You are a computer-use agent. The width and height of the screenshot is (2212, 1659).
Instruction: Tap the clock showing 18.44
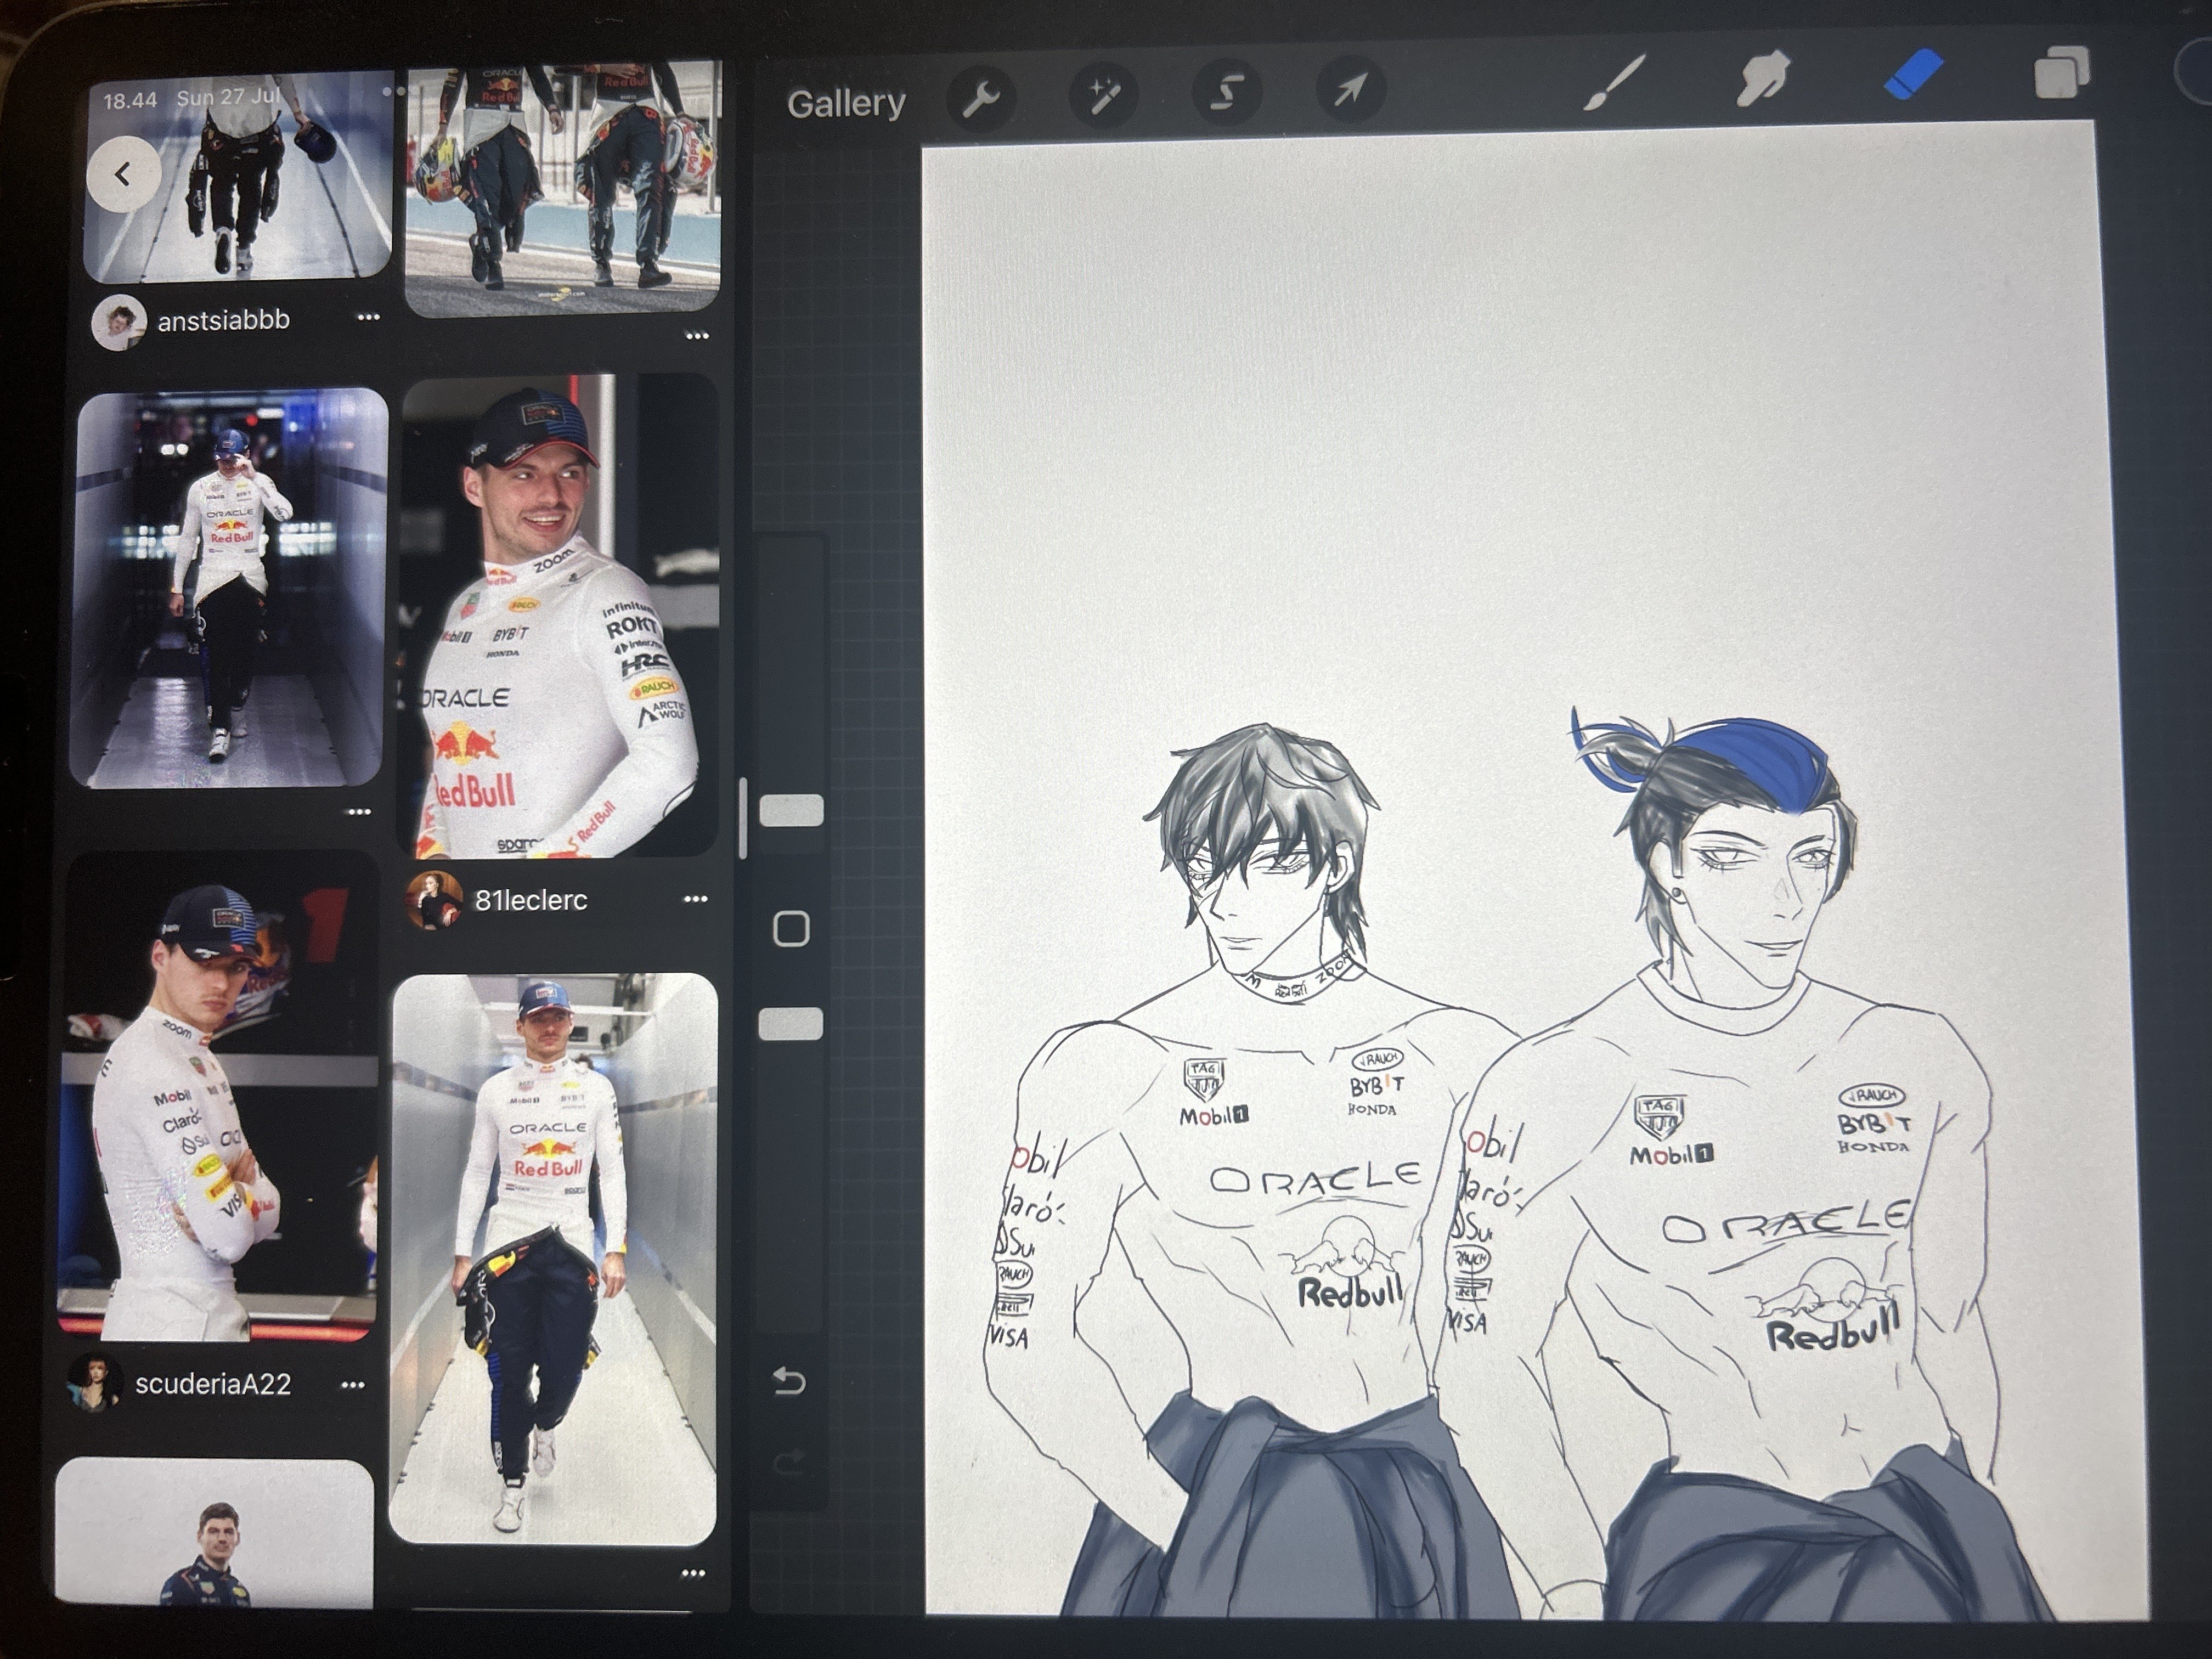[x=130, y=100]
